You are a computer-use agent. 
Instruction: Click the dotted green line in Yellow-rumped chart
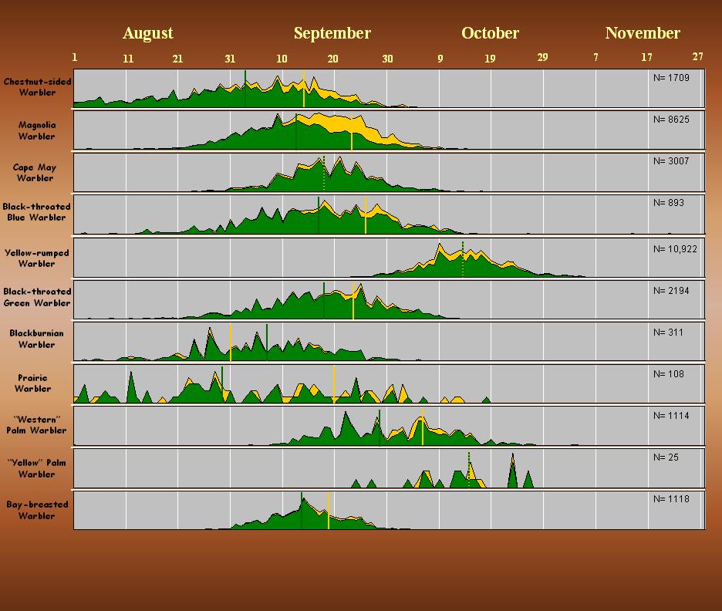click(463, 259)
